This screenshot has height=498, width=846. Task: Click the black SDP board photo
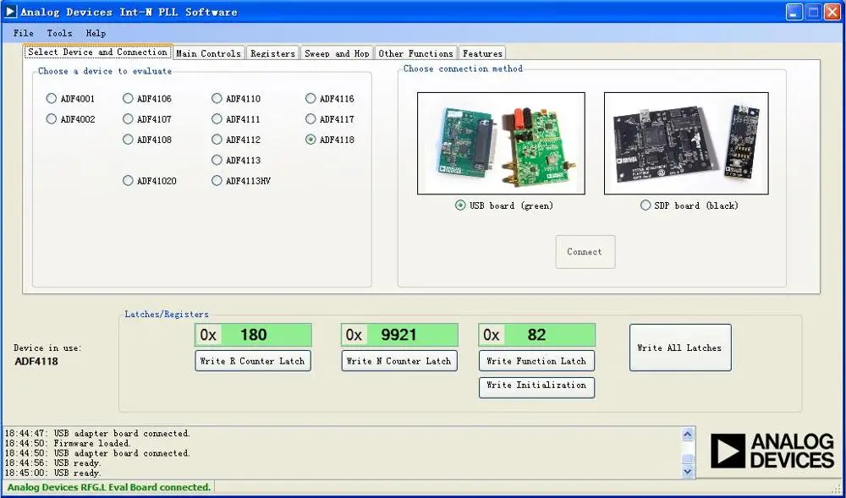point(686,144)
